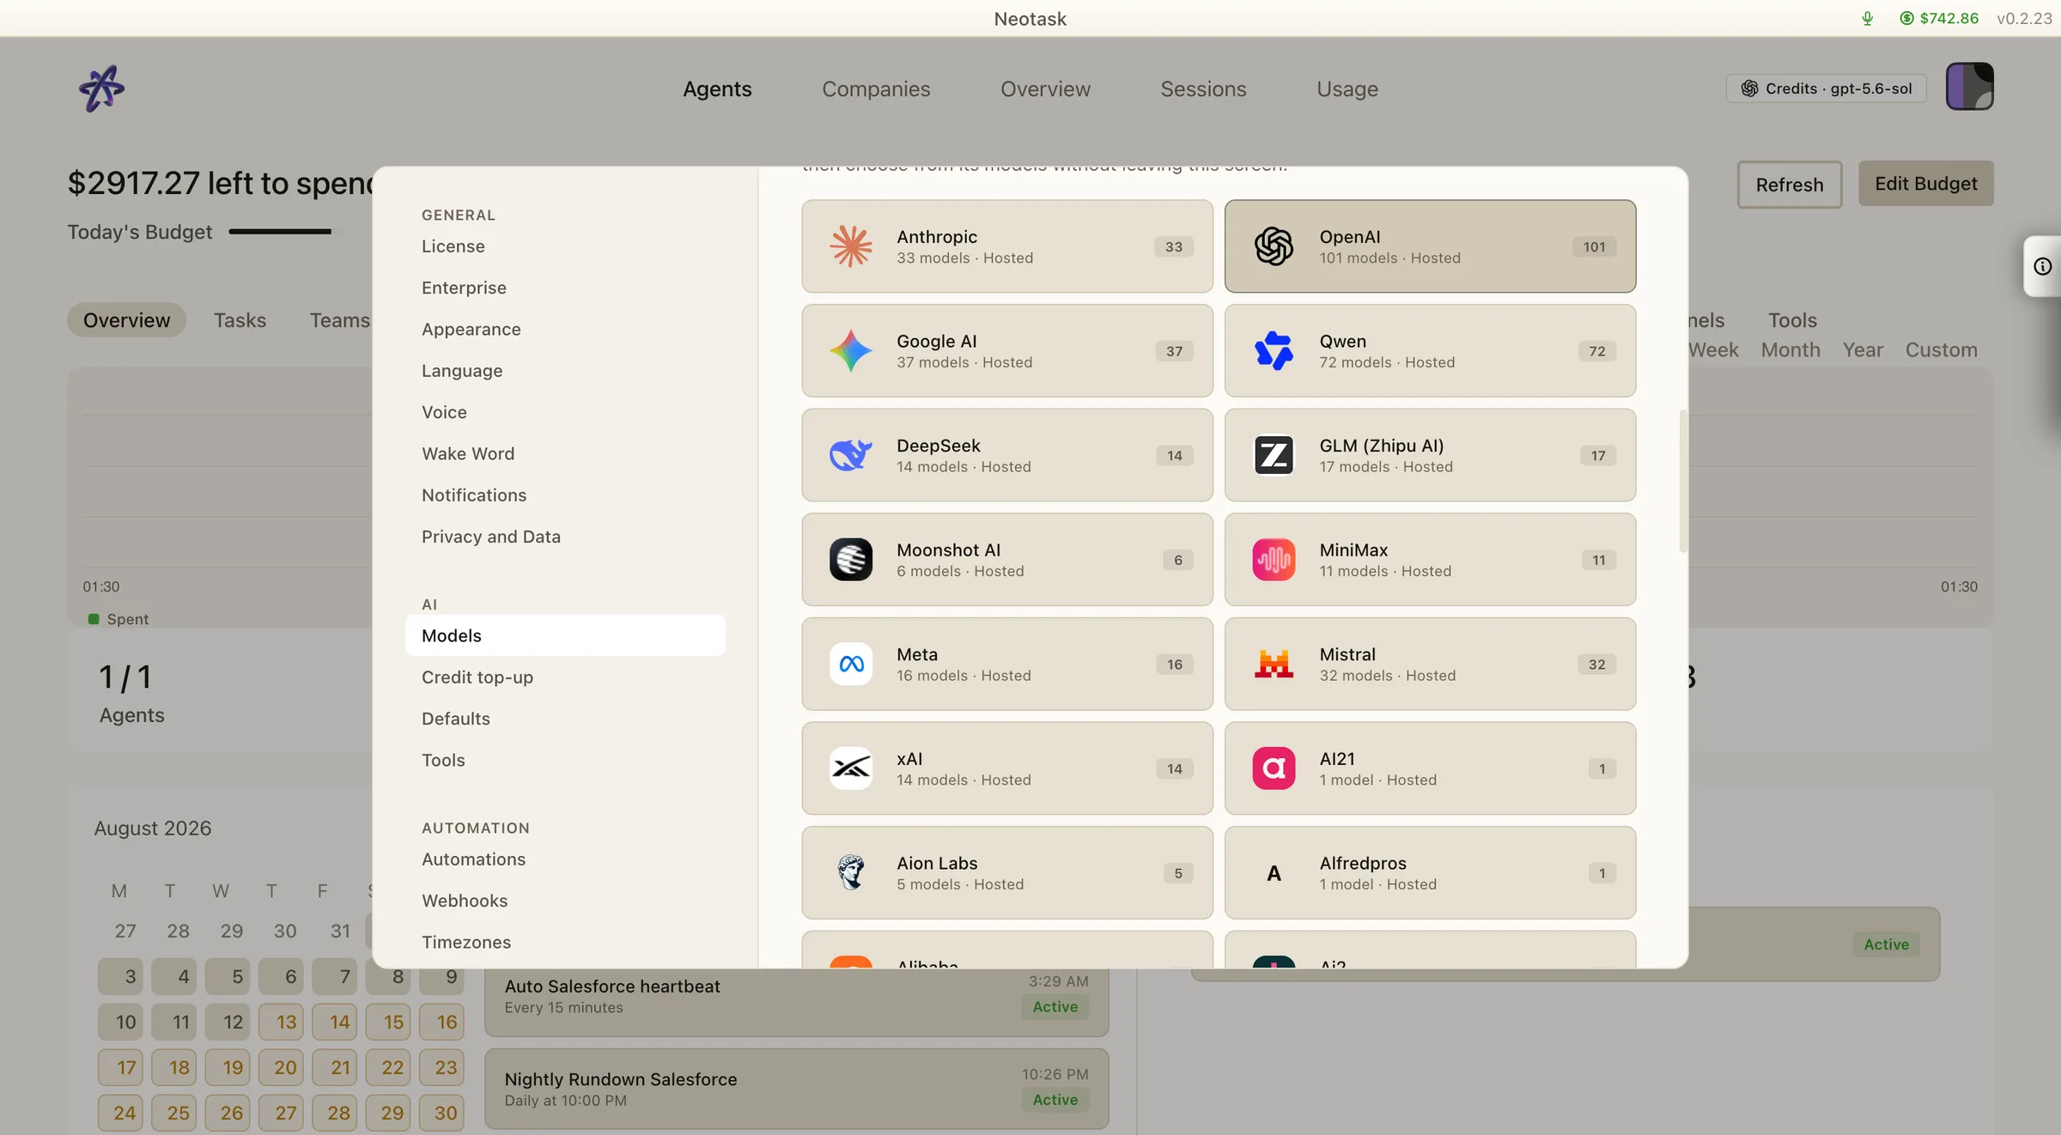Open Webhooks settings

(565, 901)
